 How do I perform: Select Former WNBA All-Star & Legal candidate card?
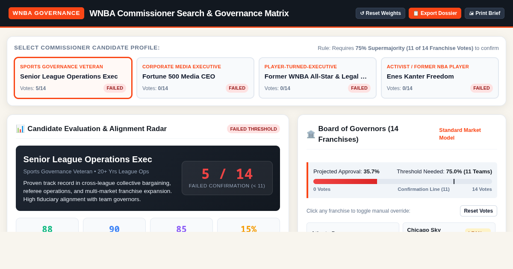click(x=318, y=78)
